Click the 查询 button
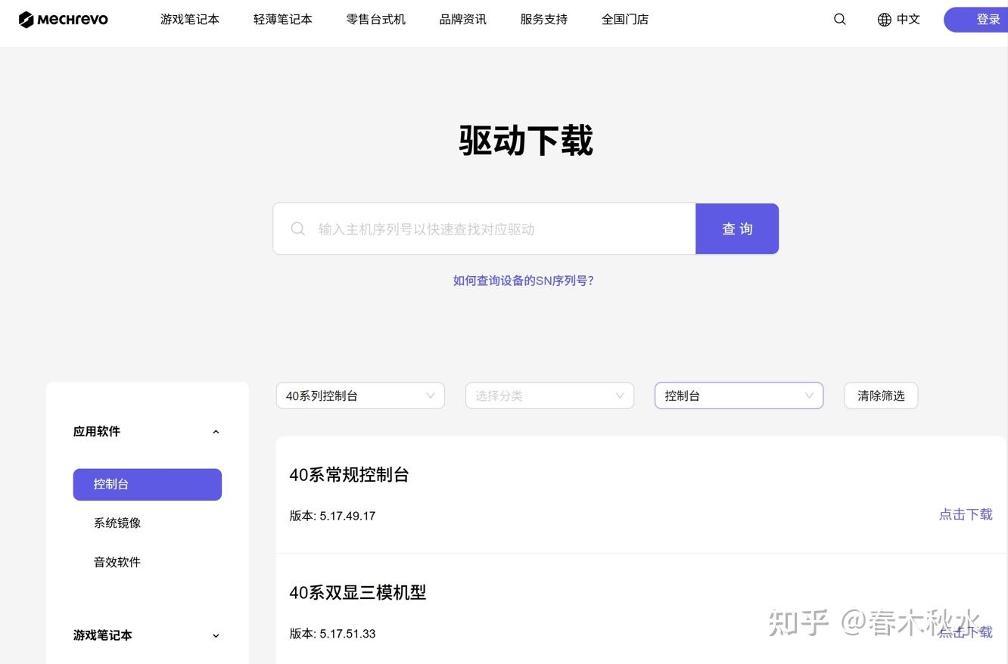 coord(737,228)
